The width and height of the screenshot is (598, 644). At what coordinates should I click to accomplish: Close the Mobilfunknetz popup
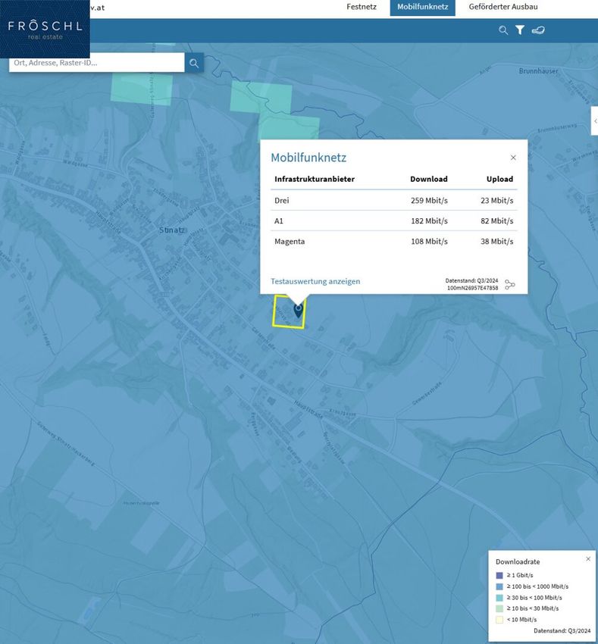(x=513, y=158)
